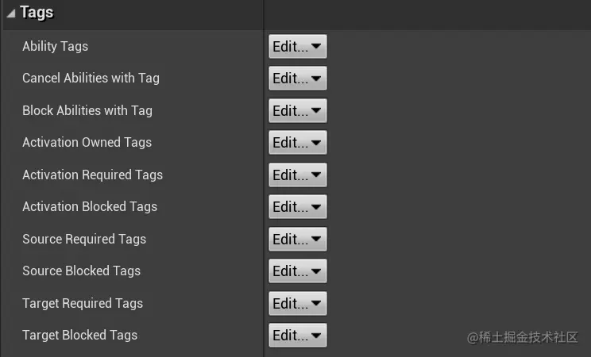Select the Cancel Abilities with Tag label
This screenshot has height=357, width=591.
91,78
